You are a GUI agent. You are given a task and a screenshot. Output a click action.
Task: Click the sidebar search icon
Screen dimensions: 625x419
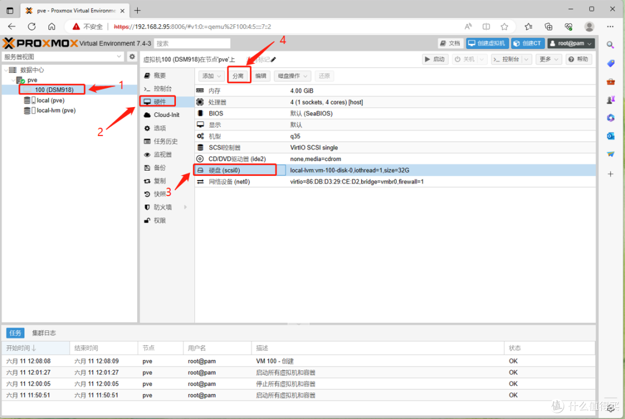[x=611, y=45]
